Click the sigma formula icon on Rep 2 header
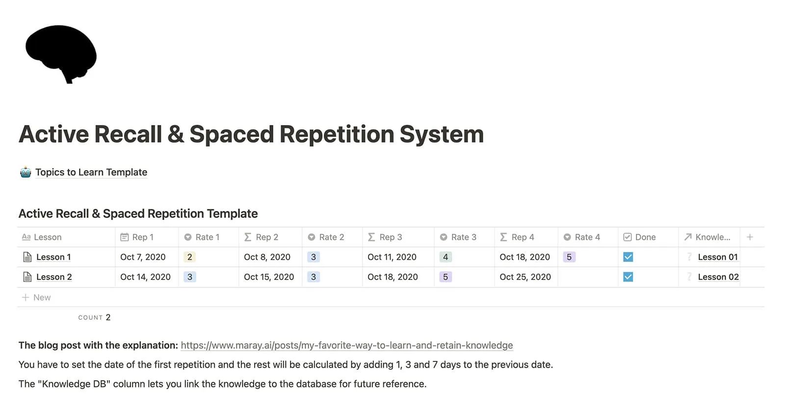Viewport: 785px width, 405px height. point(248,237)
